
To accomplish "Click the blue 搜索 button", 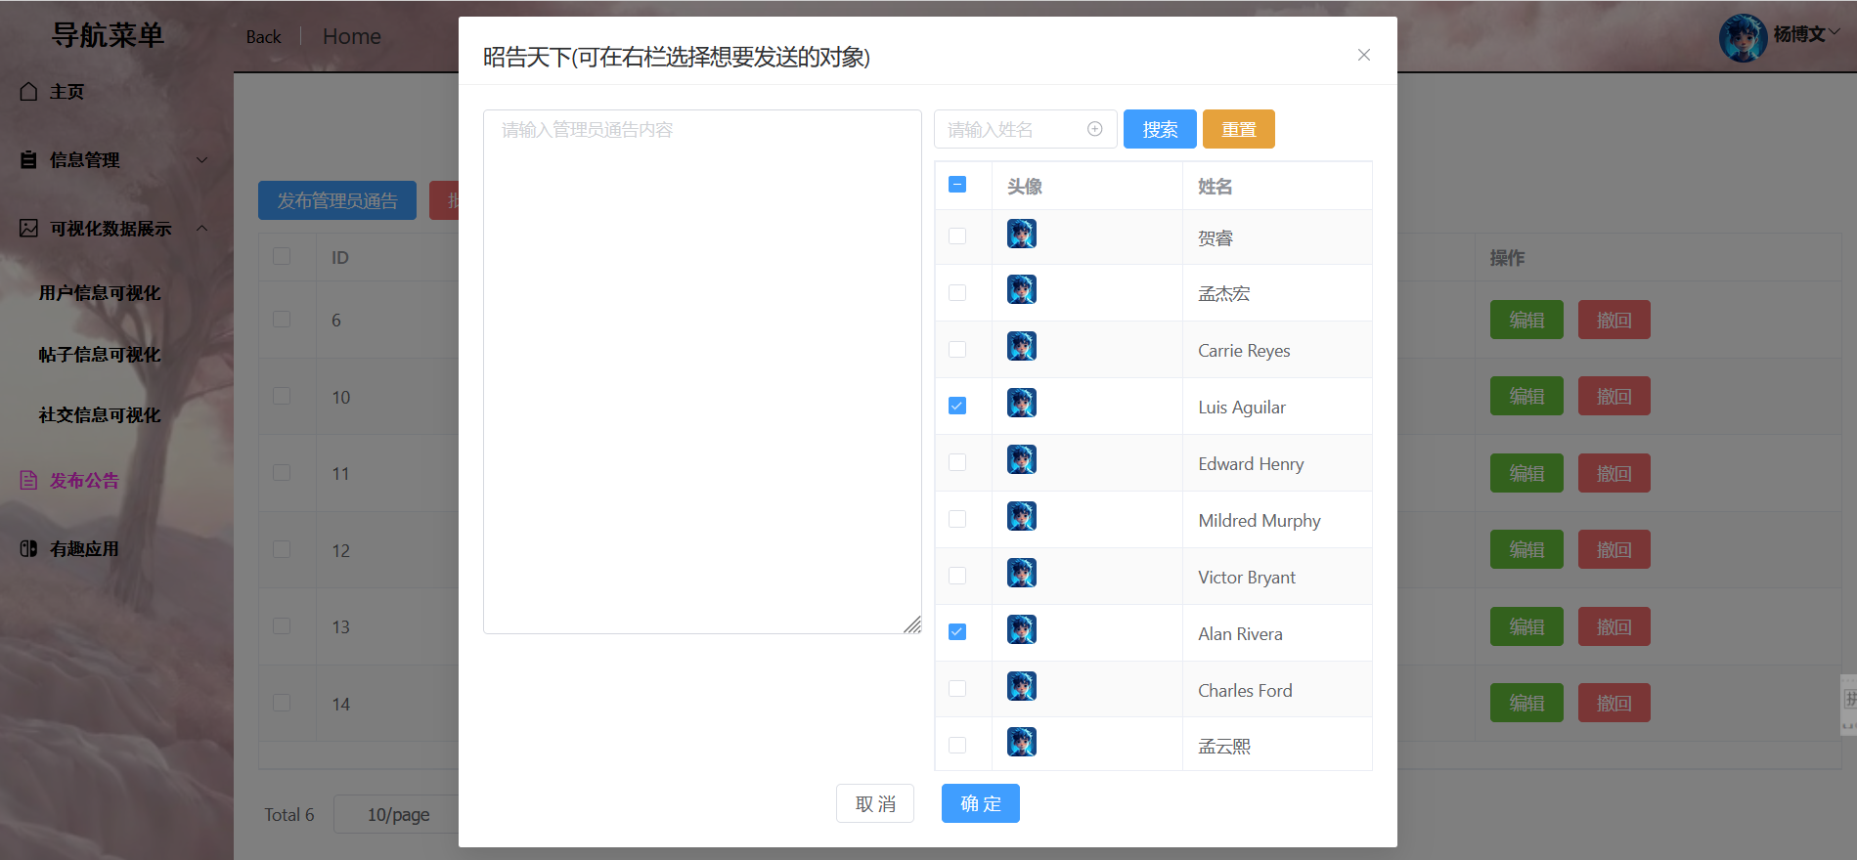I will click(x=1160, y=129).
